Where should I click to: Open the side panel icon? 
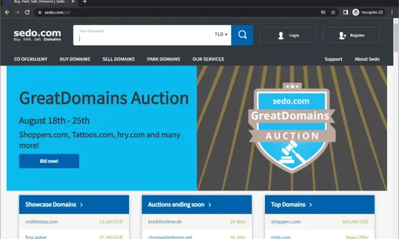tap(345, 12)
